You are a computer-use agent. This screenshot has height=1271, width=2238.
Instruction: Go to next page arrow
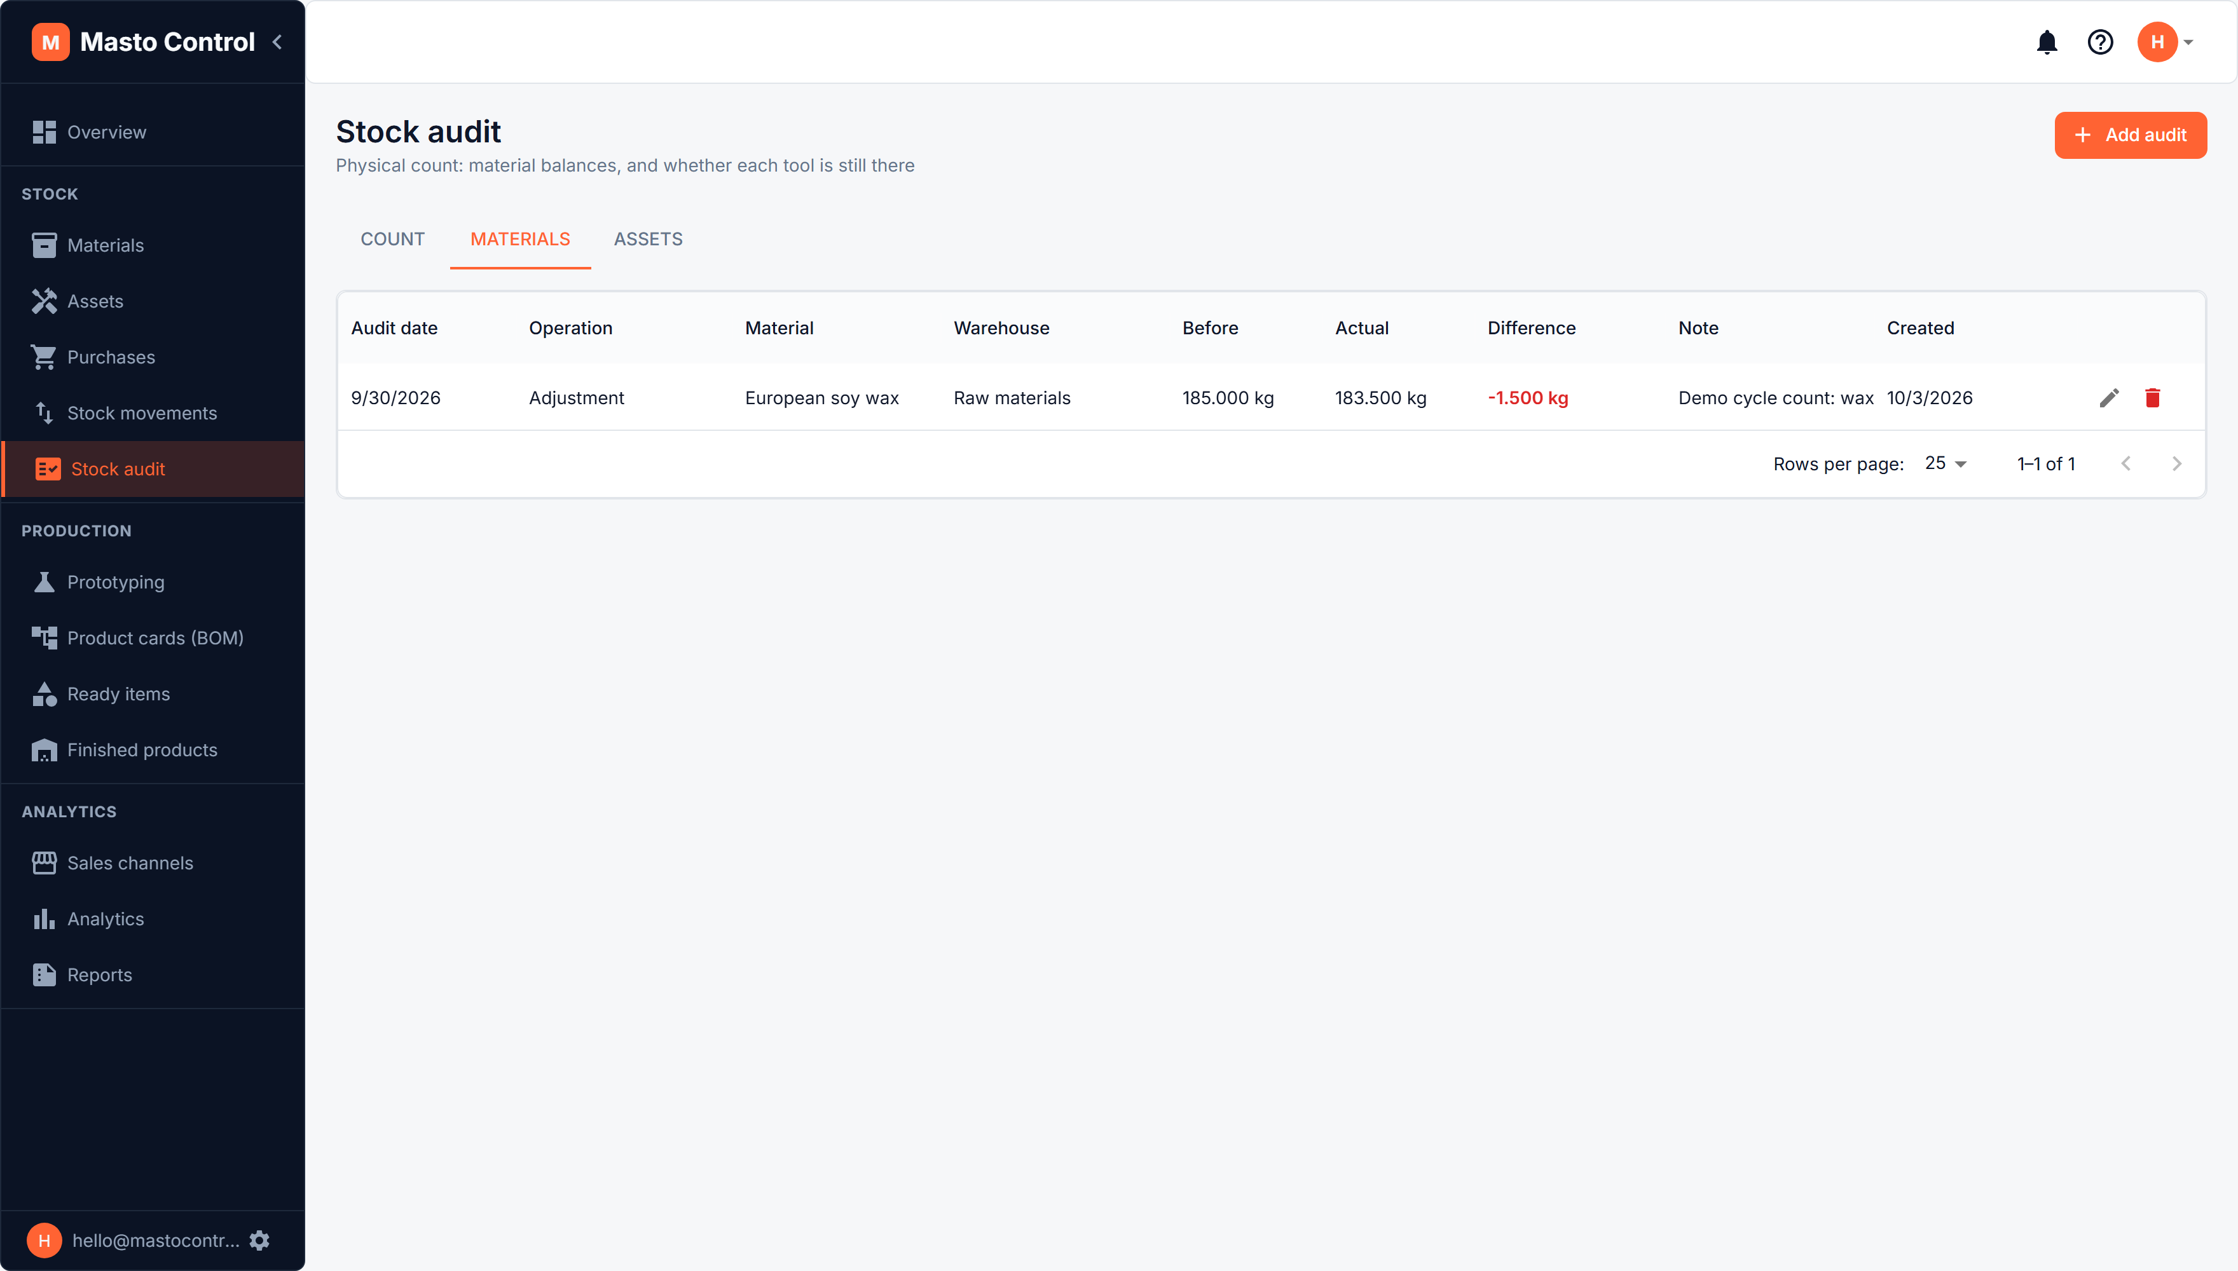(2177, 463)
